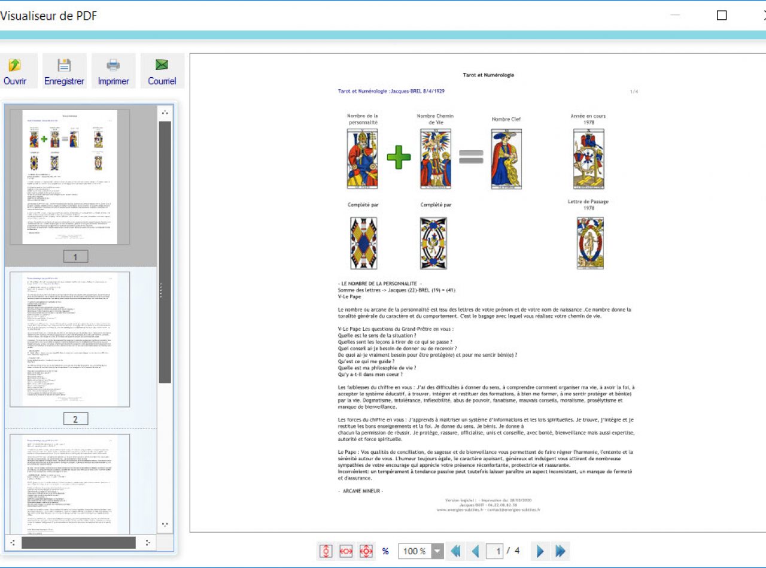Select the fit-to-page view icon

click(x=365, y=551)
